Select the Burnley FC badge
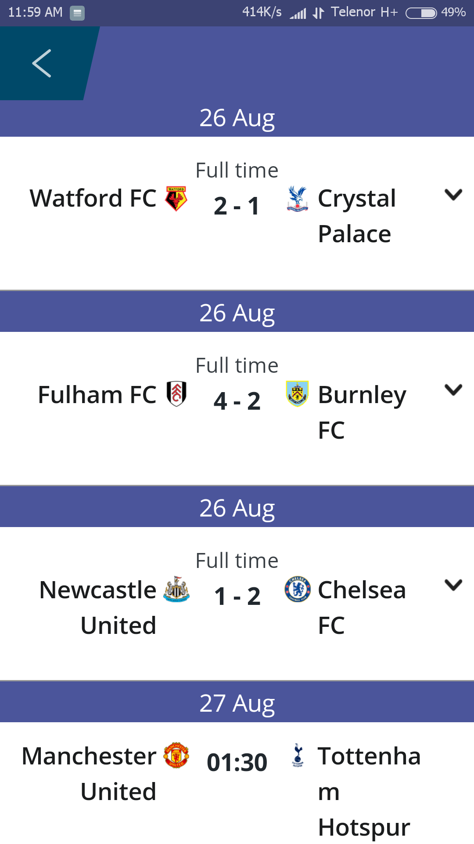The height and width of the screenshot is (844, 474). point(297,393)
